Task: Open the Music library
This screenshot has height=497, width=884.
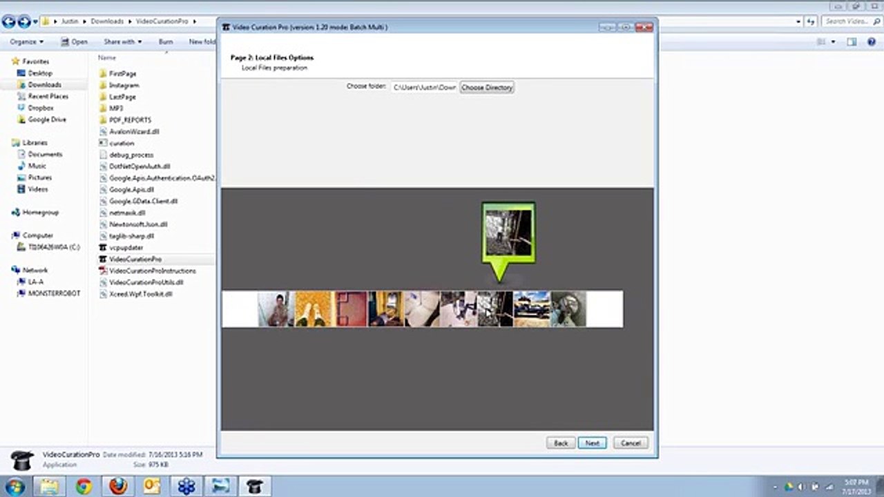Action: [x=37, y=166]
